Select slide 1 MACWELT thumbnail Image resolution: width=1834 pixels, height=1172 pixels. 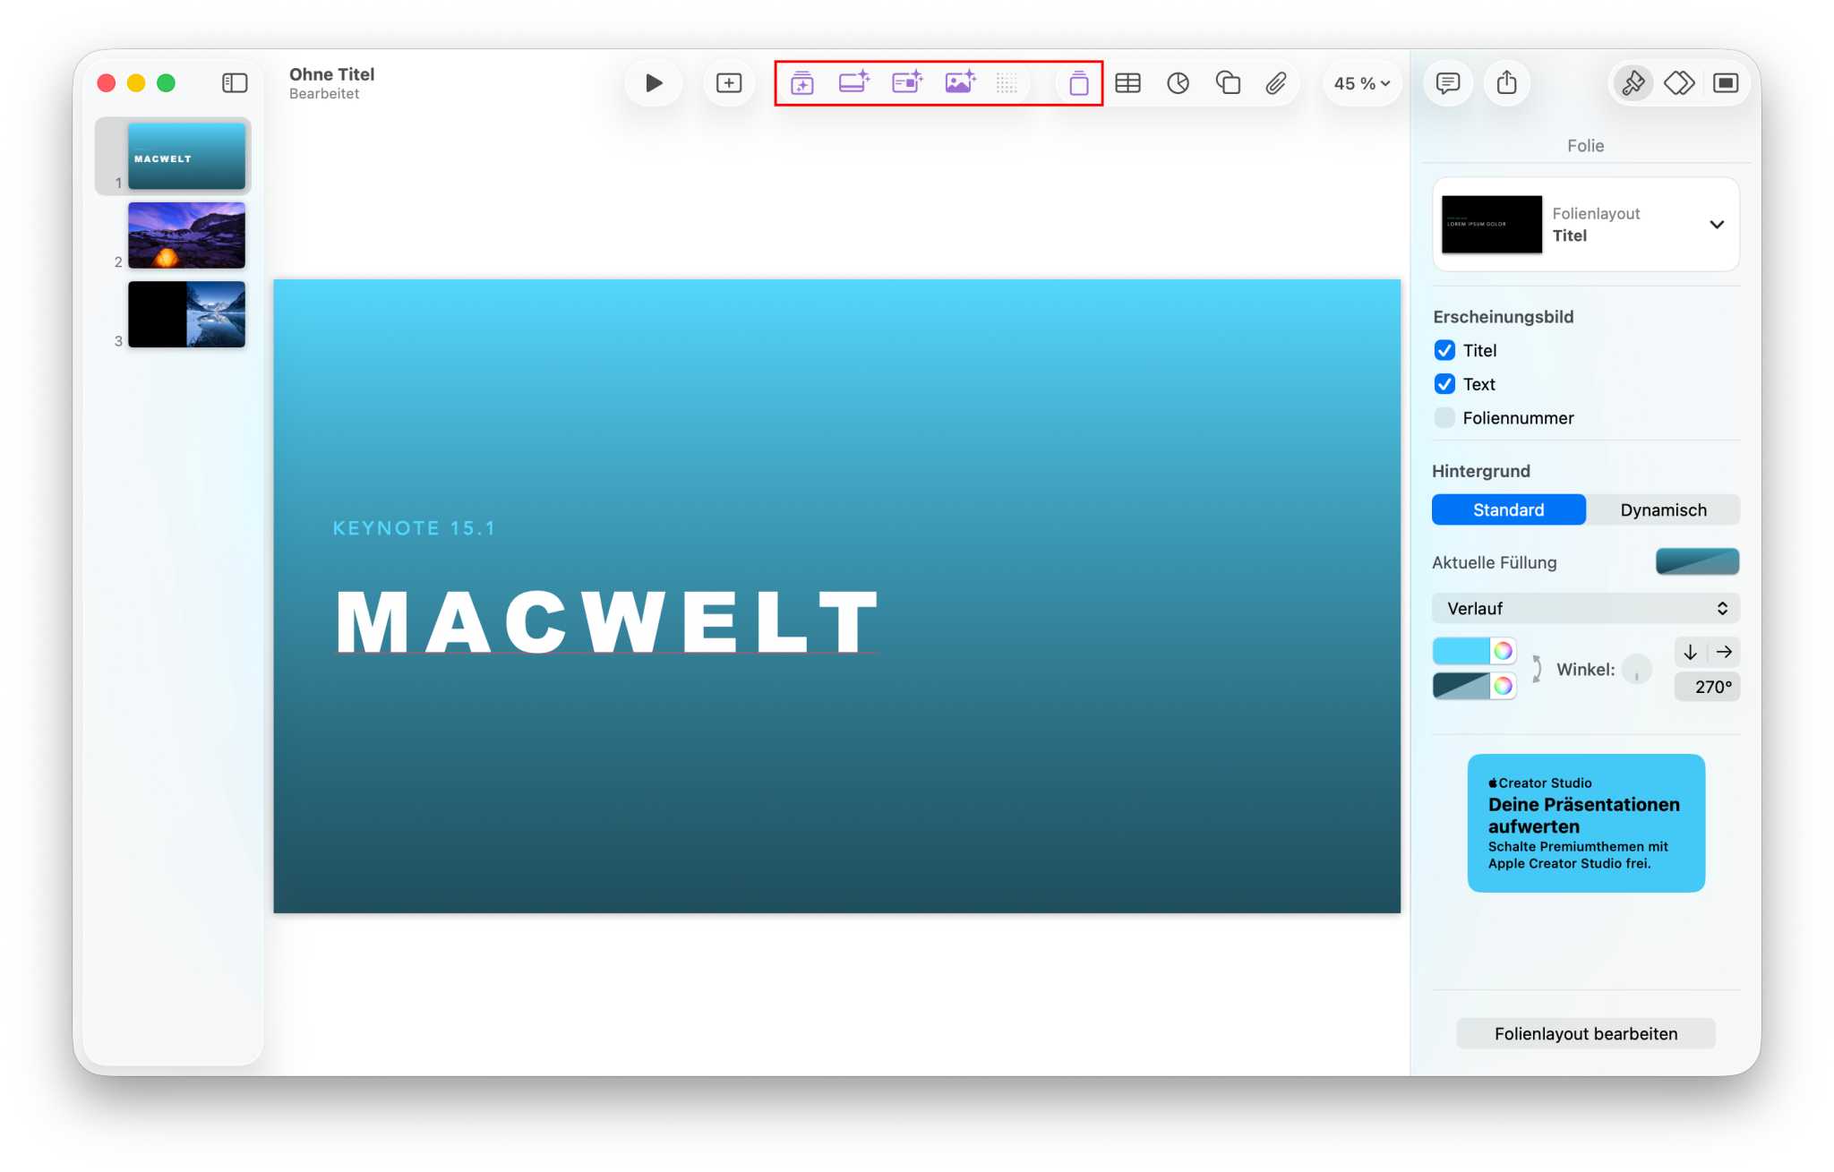point(186,156)
